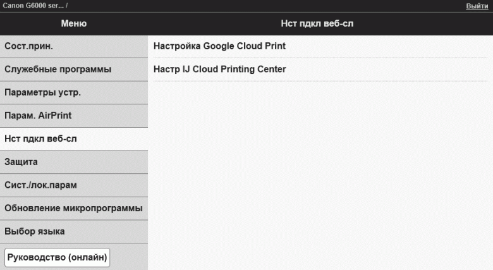This screenshot has height=270, width=493.
Task: Click the blank top bar left of Выйти
Action: tap(265, 6)
